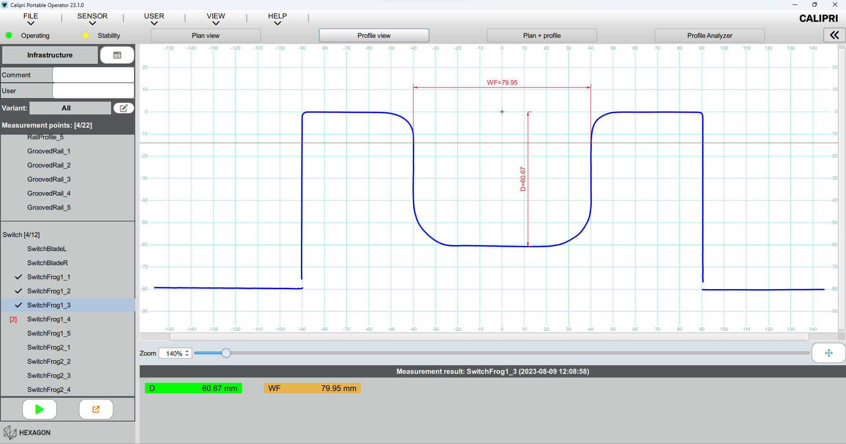Click the checkmark next to SwitchFrog1_1
The height and width of the screenshot is (444, 846).
(x=19, y=277)
